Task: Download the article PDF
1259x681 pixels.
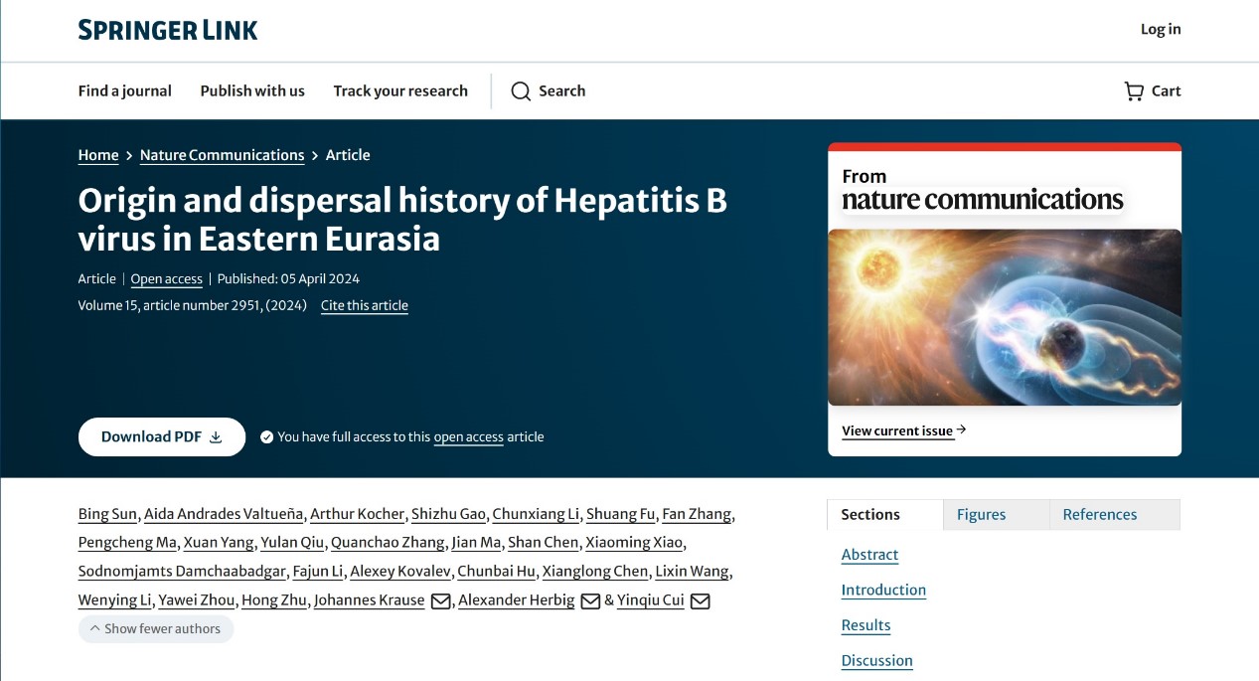Action: tap(162, 436)
